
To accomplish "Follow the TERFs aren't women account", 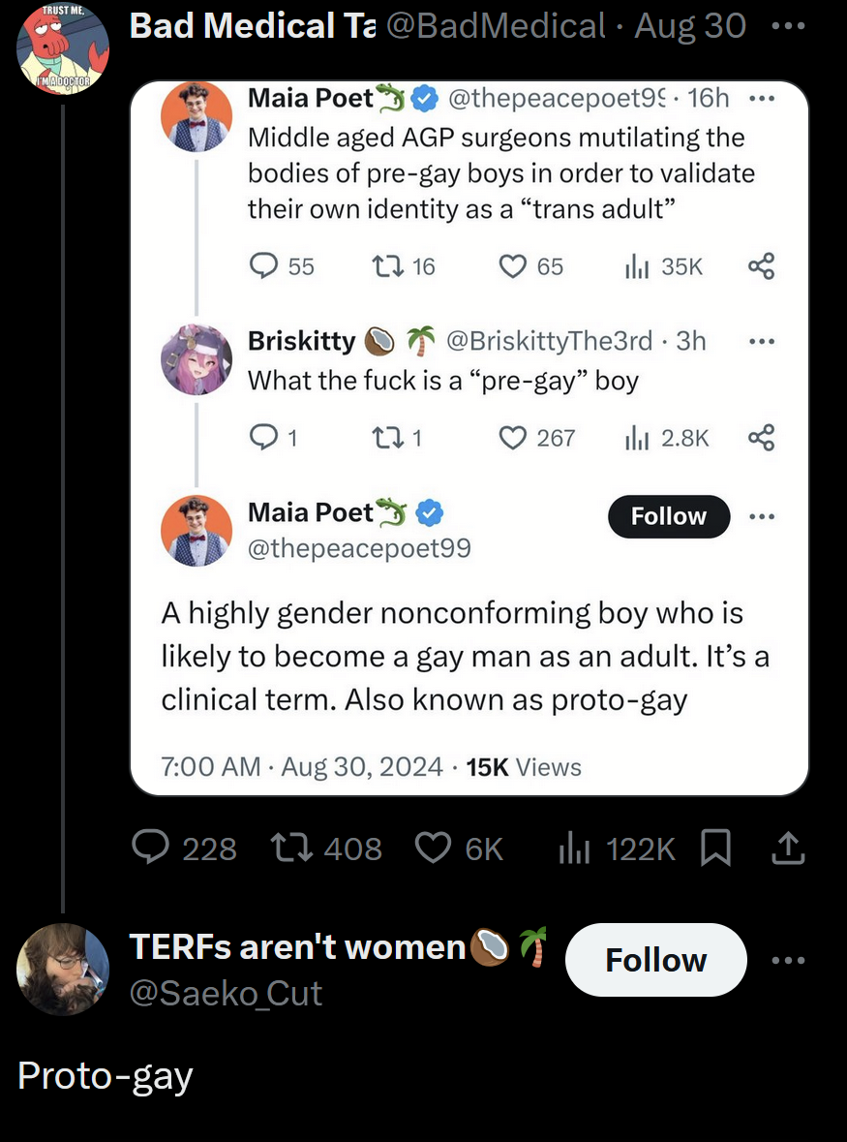I will click(x=655, y=960).
